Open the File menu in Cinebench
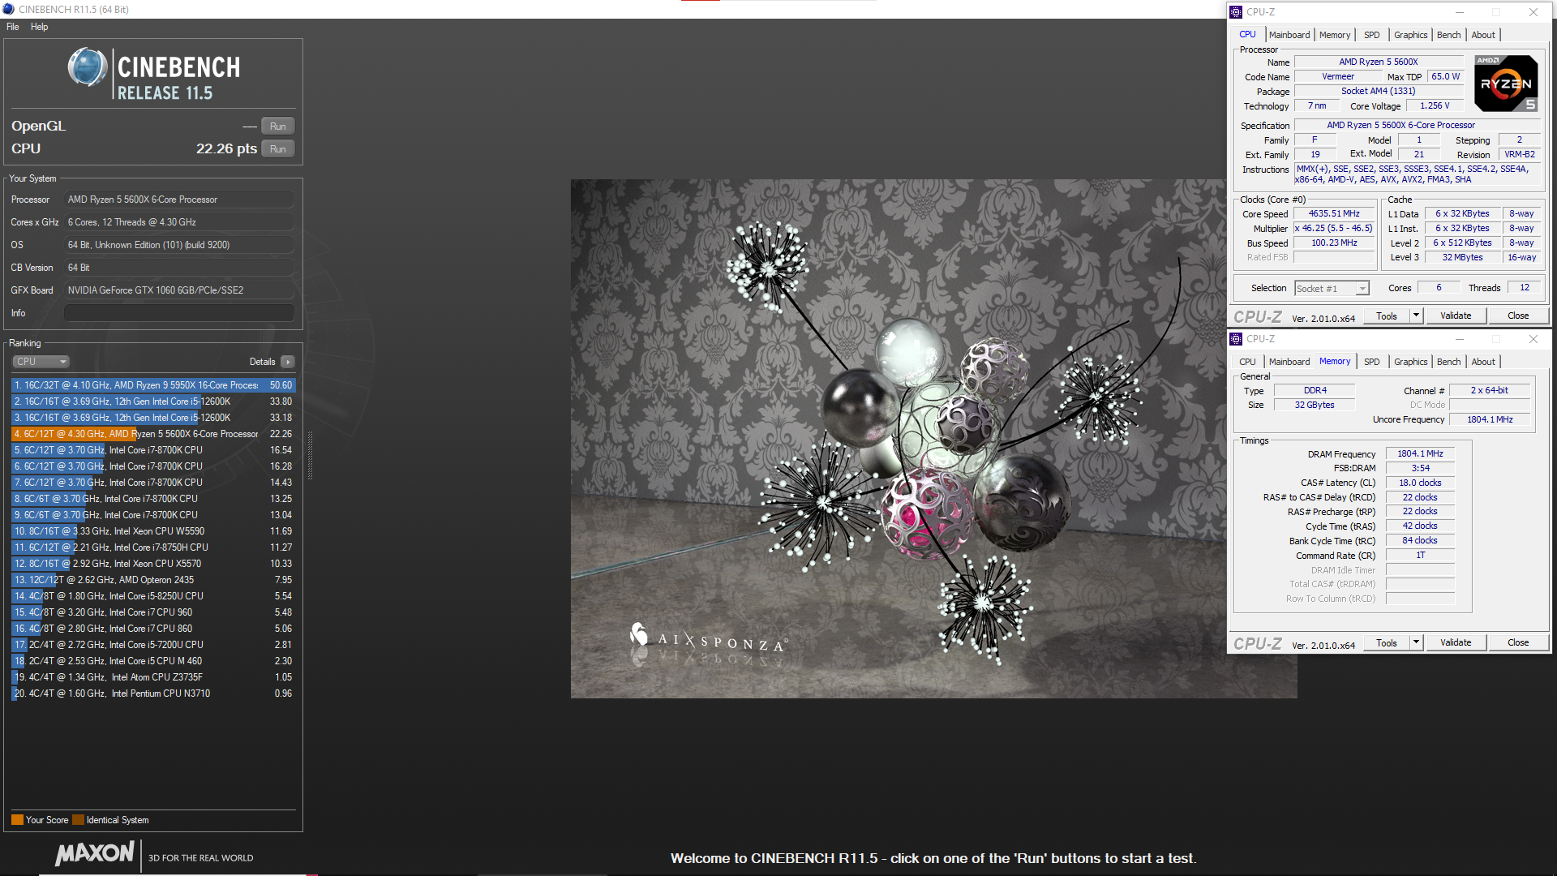 point(13,27)
